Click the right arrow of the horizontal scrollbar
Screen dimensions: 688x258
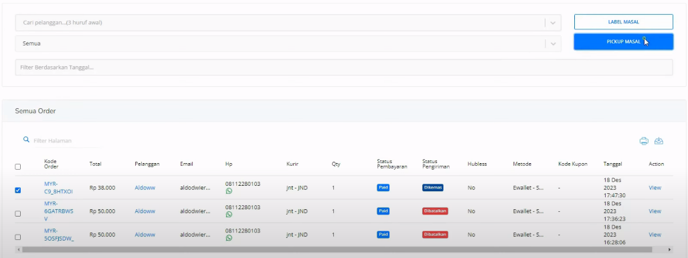pyautogui.click(x=669, y=249)
